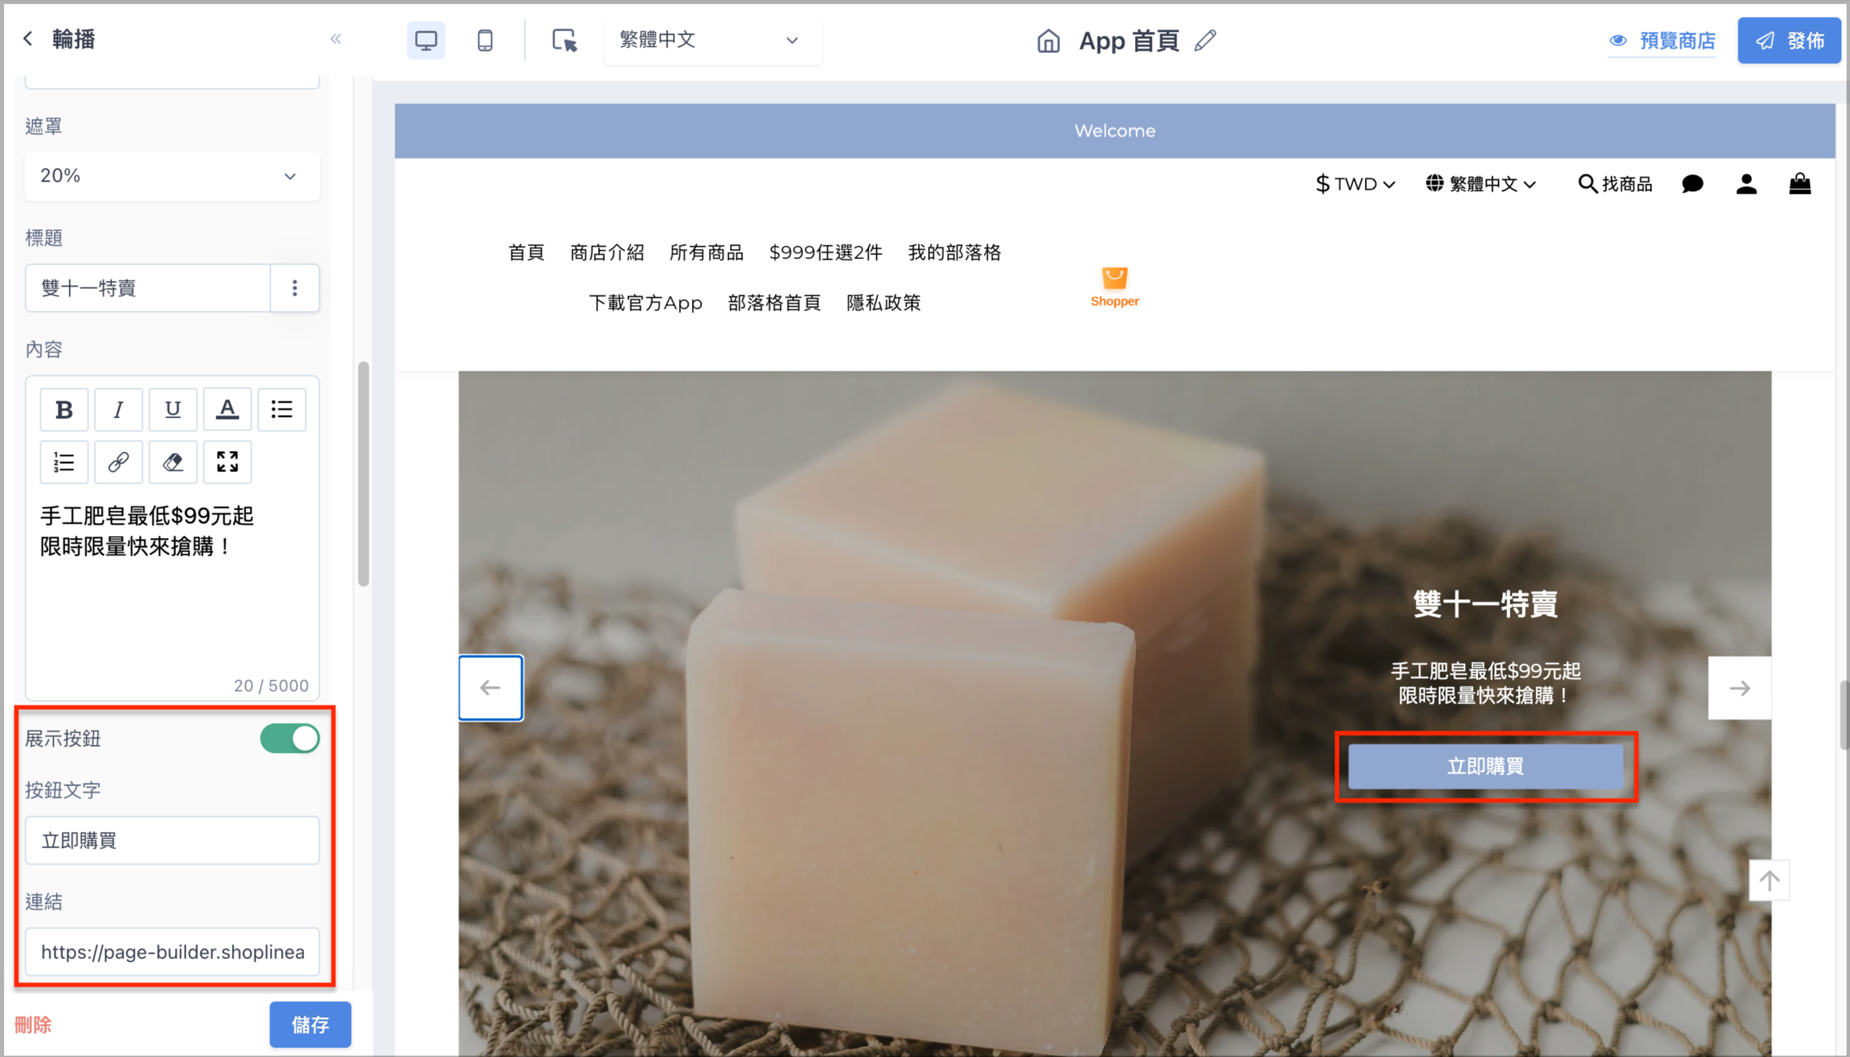Image resolution: width=1850 pixels, height=1057 pixels.
Task: Go back from the 輪播 panel
Action: 28,39
